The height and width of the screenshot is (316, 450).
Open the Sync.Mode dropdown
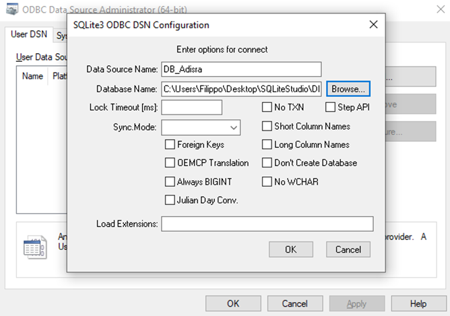point(201,128)
